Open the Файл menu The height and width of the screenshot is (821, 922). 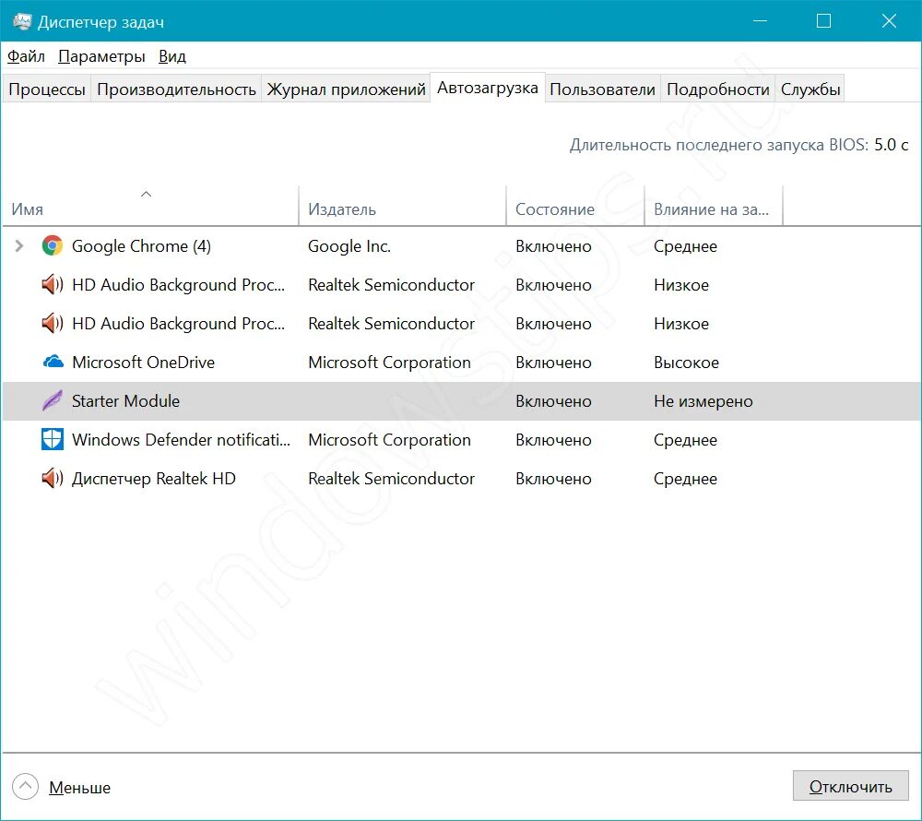point(26,56)
